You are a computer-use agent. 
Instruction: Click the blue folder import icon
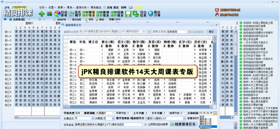click(x=50, y=14)
